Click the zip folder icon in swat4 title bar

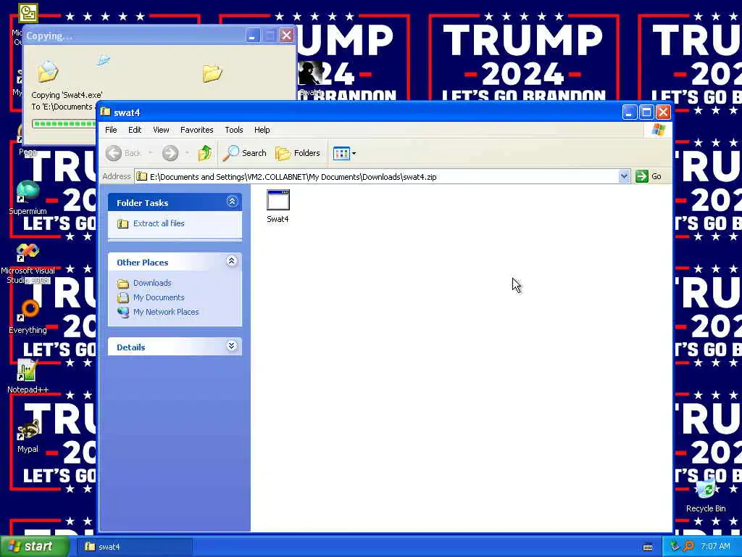pos(106,112)
